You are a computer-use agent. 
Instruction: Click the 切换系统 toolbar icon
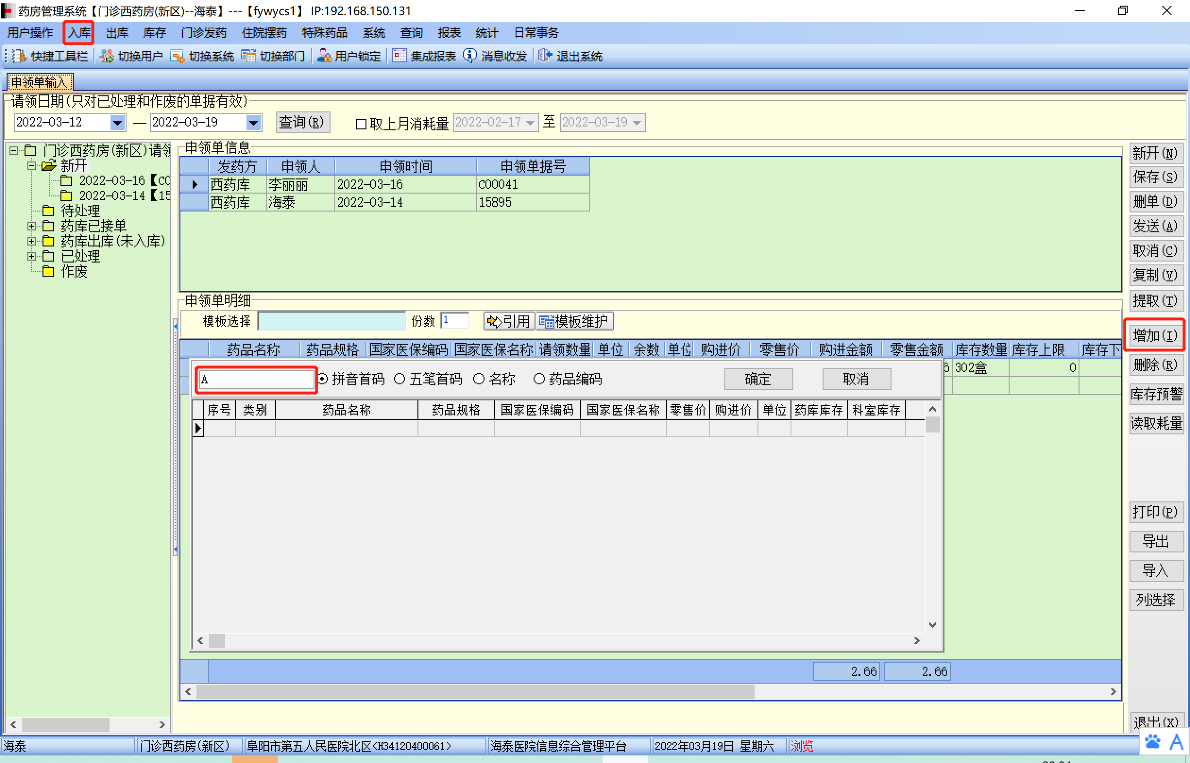point(178,56)
